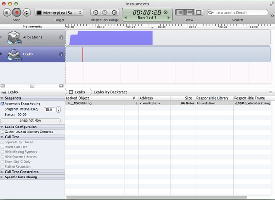Sort by Size column header
The height and width of the screenshot is (200, 275).
pyautogui.click(x=183, y=98)
